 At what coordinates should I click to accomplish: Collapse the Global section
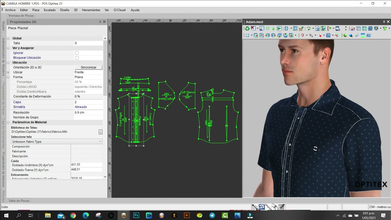point(8,38)
